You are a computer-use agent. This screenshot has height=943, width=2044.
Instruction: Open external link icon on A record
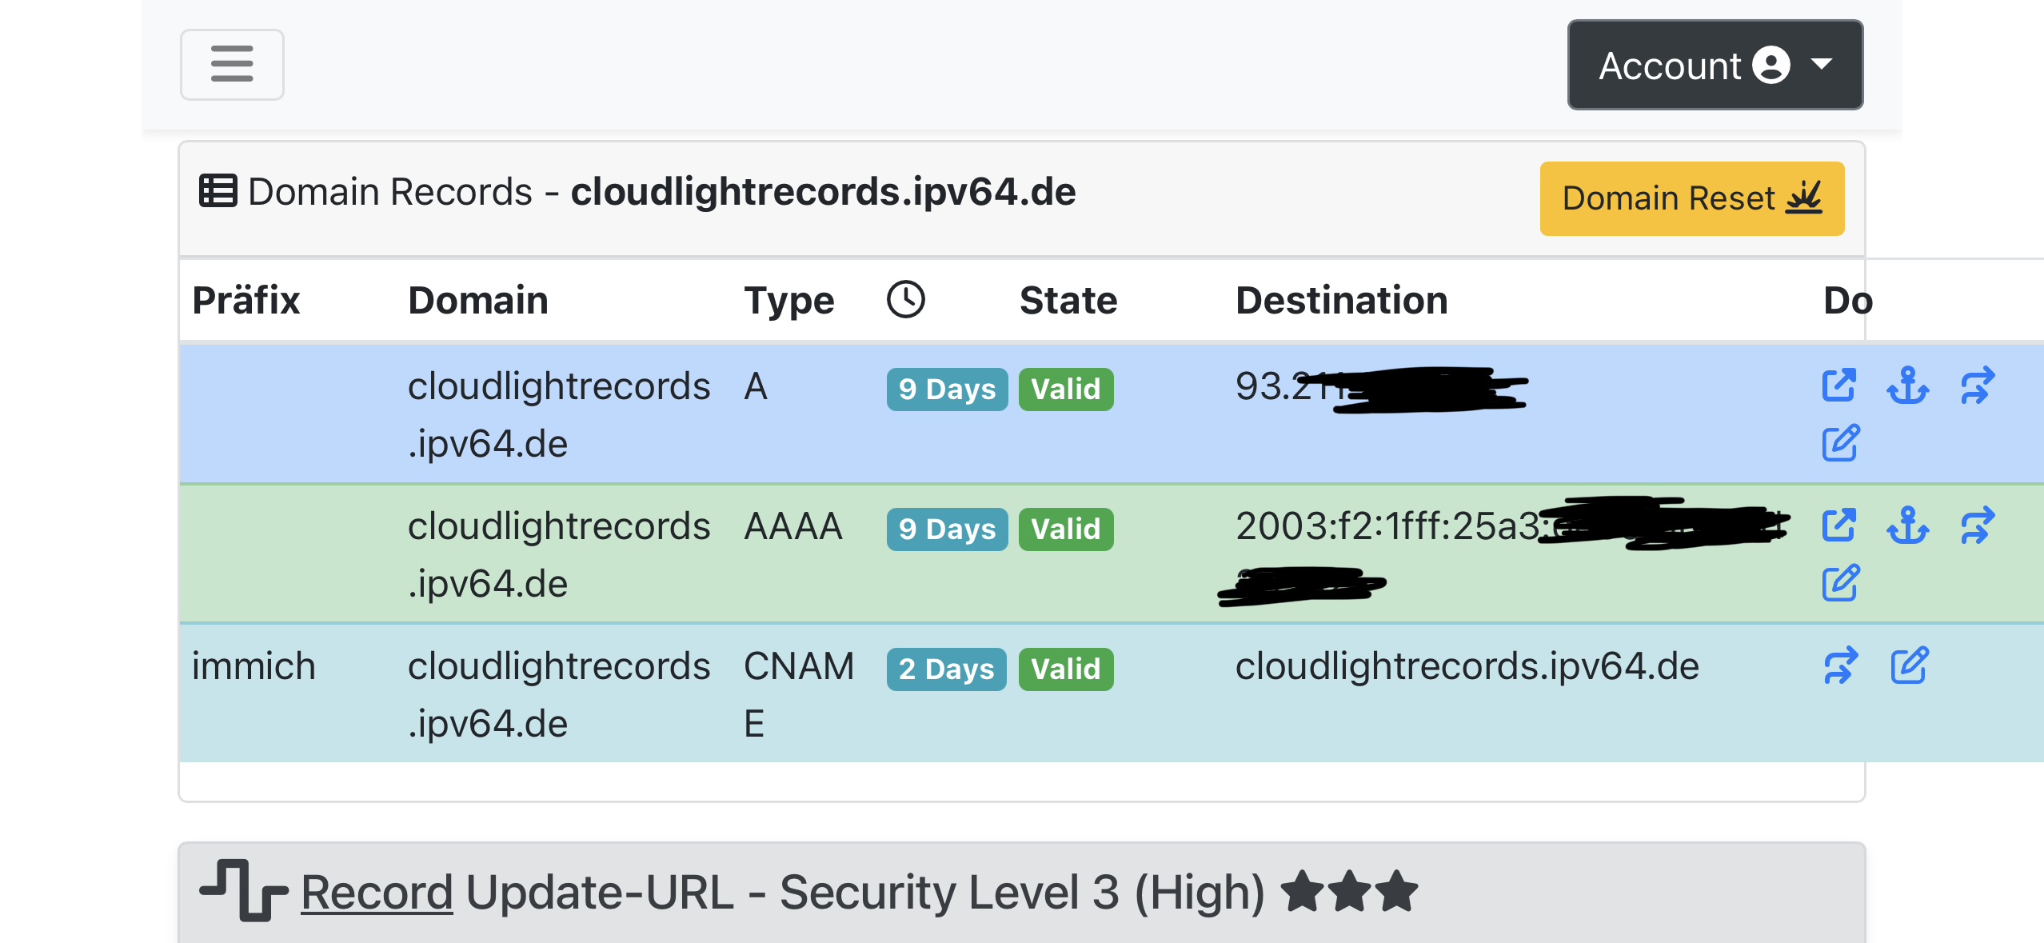click(1838, 386)
